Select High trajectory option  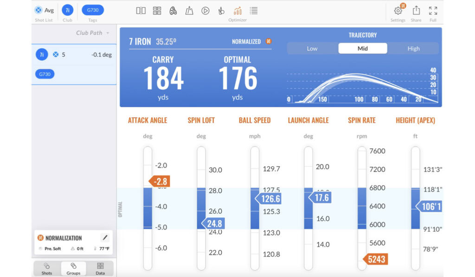coord(413,49)
